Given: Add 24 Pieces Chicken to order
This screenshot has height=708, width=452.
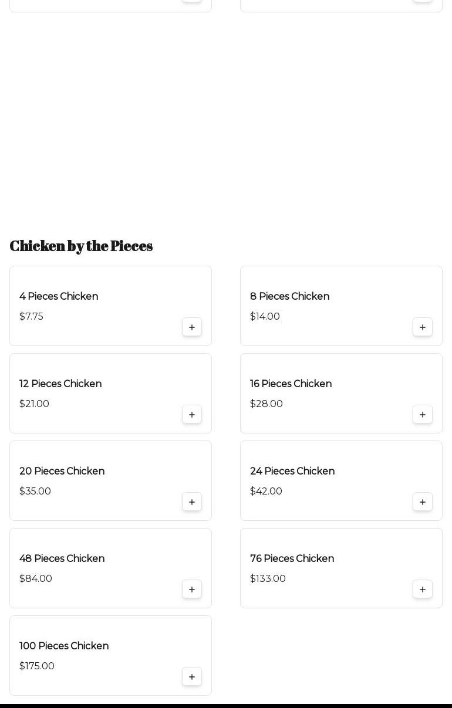Looking at the screenshot, I should [423, 502].
